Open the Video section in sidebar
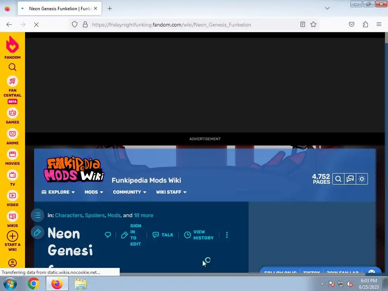The image size is (388, 291). [13, 199]
